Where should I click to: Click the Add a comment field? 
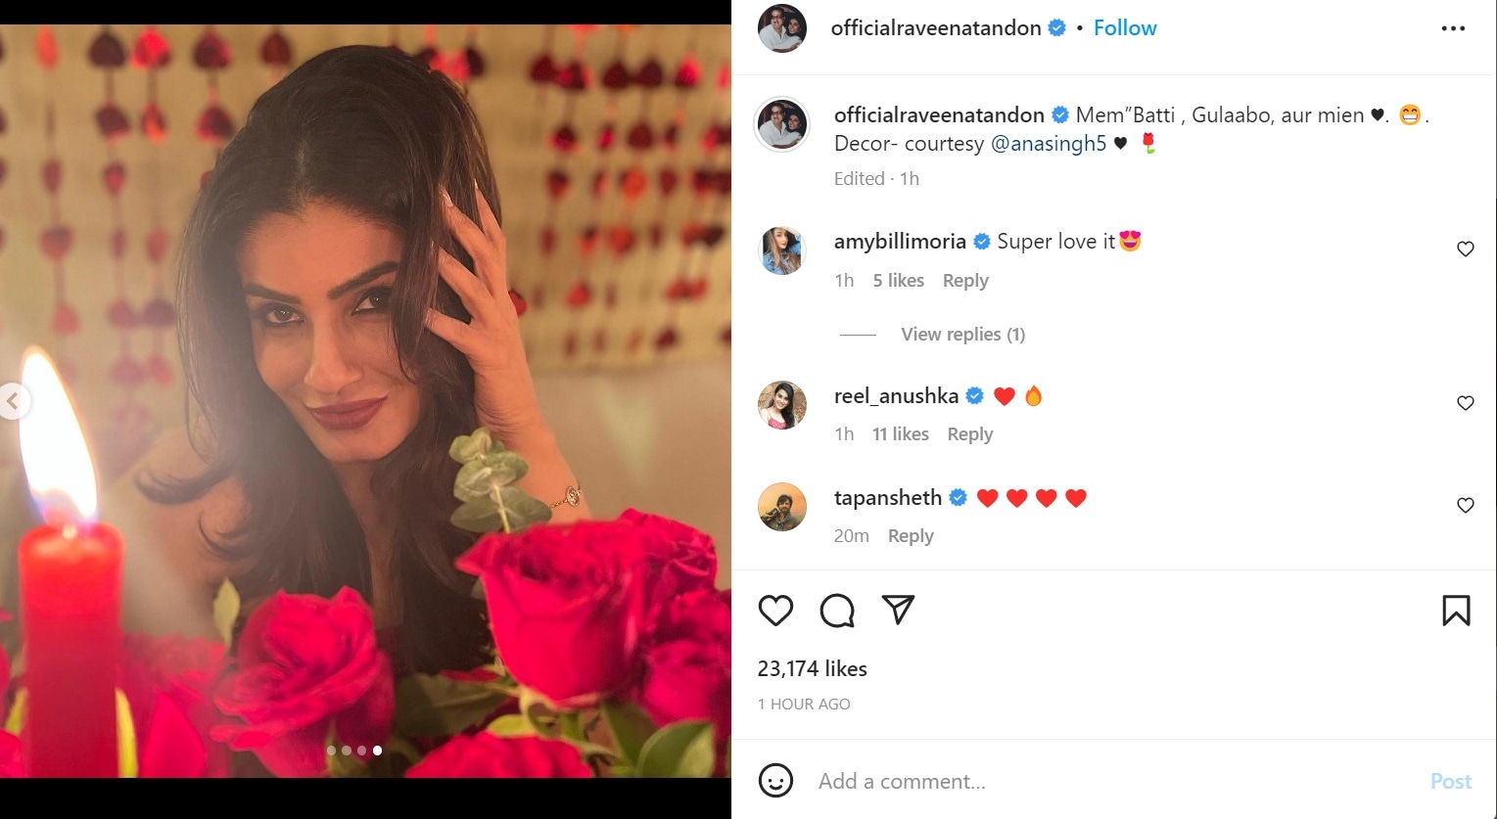[x=1116, y=781]
